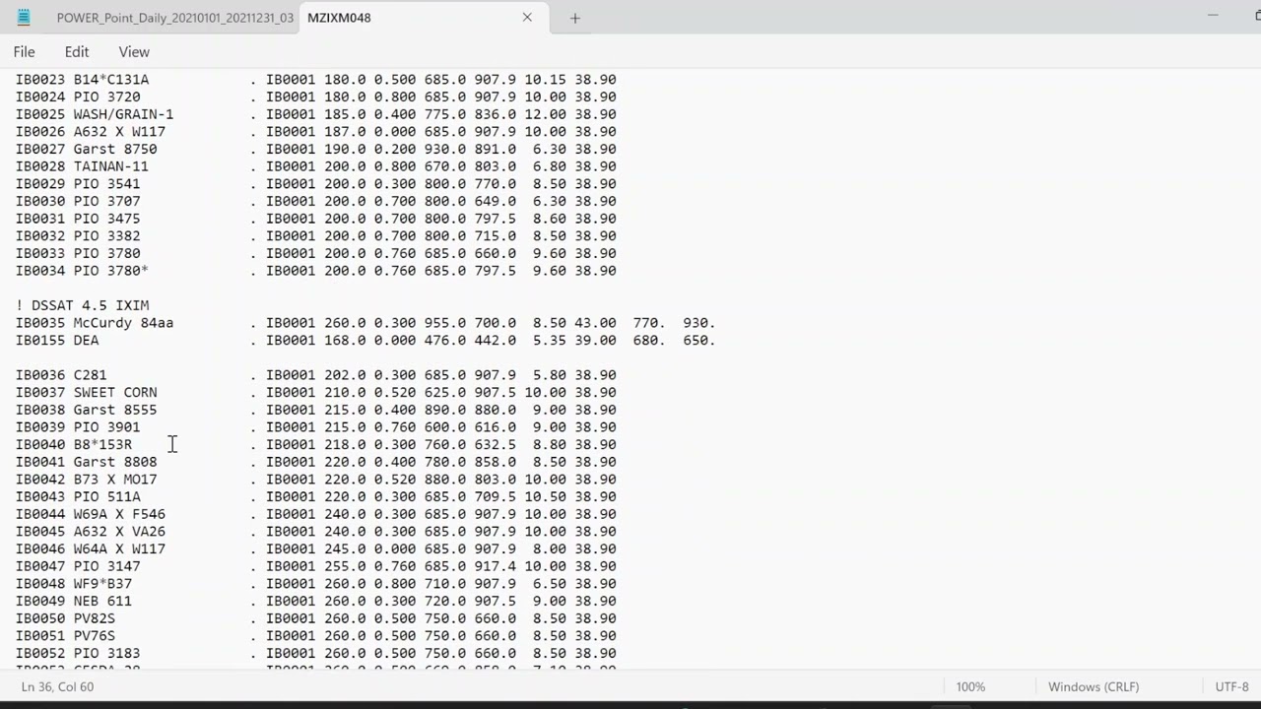Viewport: 1261px width, 709px height.
Task: Click the text 'Garst 8808'
Action: tap(115, 462)
